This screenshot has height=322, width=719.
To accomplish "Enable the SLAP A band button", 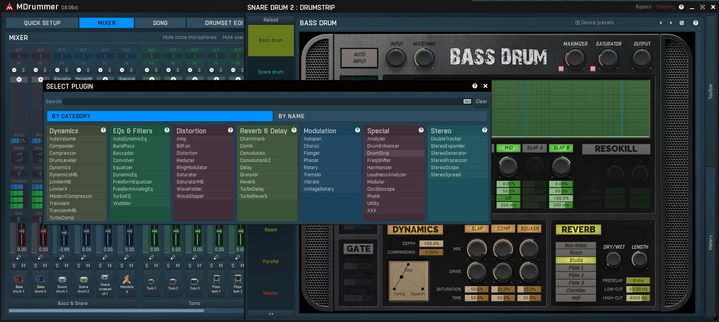I will [534, 148].
